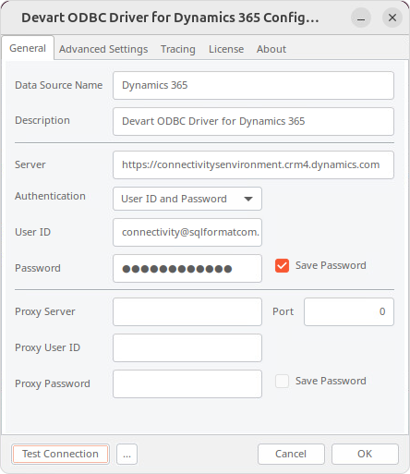Close the configuration dialog window
Viewport: 410px width, 474px height.
392,18
